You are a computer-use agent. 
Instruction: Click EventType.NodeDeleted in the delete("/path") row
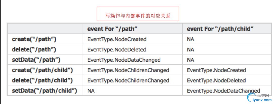tap(117, 50)
